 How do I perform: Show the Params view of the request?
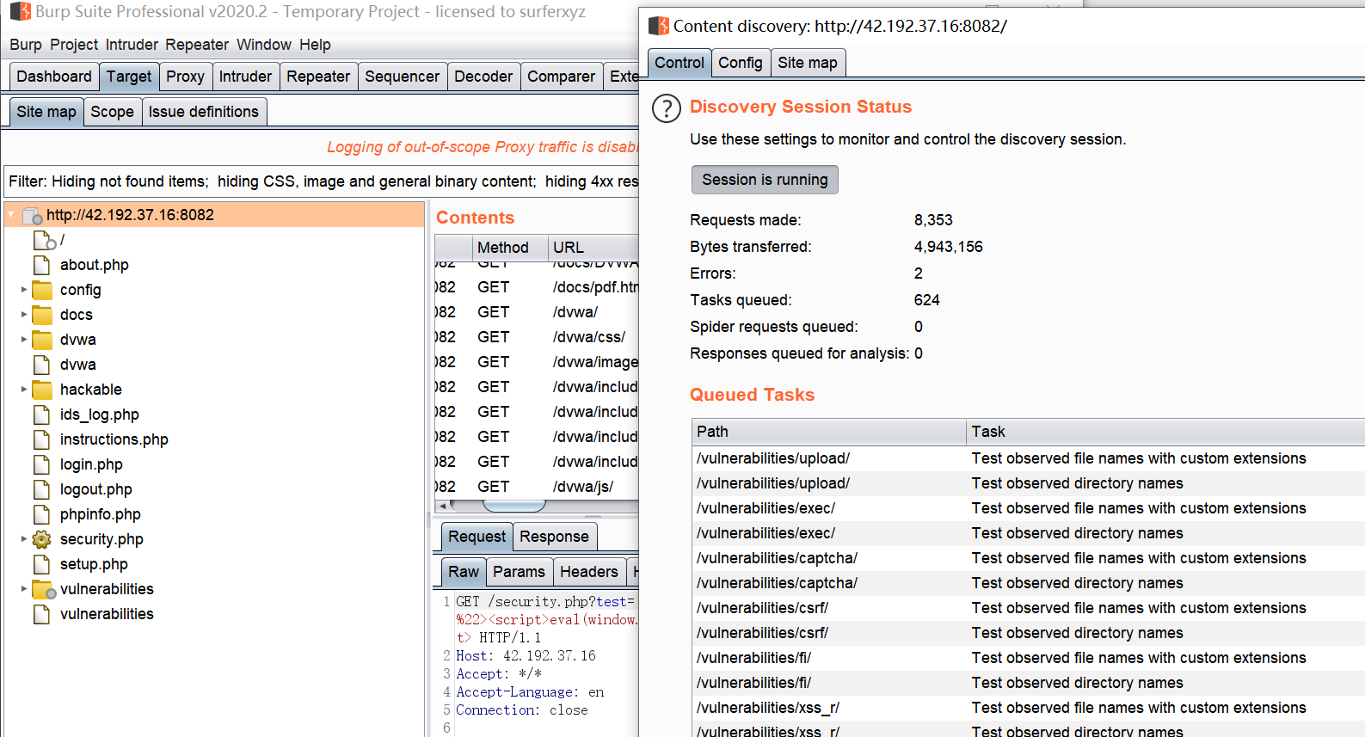[x=519, y=572]
